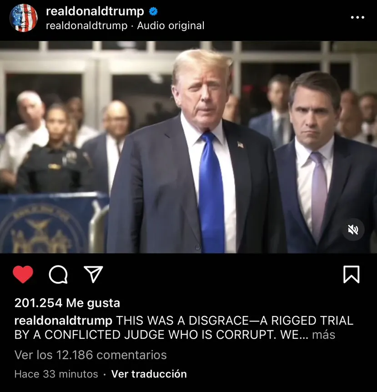
Task: Save post with bookmark icon
Action: (x=351, y=274)
